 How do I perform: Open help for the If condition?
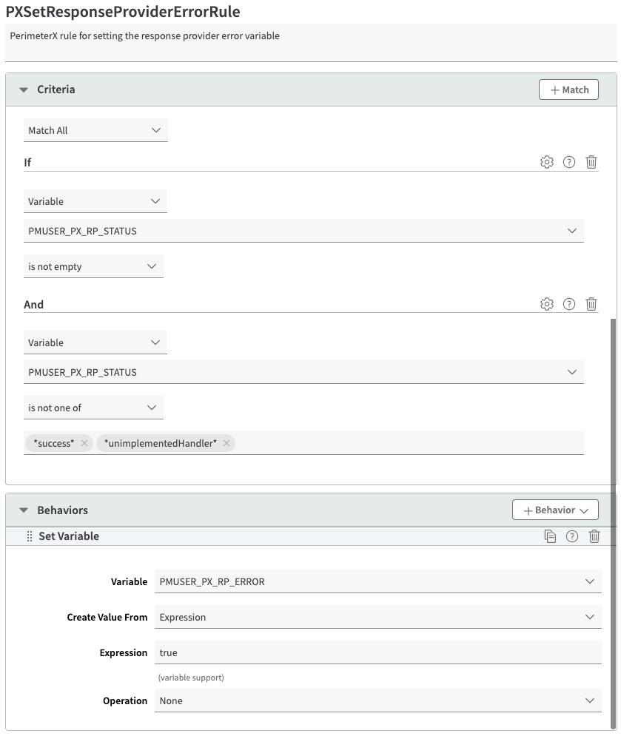click(x=568, y=162)
